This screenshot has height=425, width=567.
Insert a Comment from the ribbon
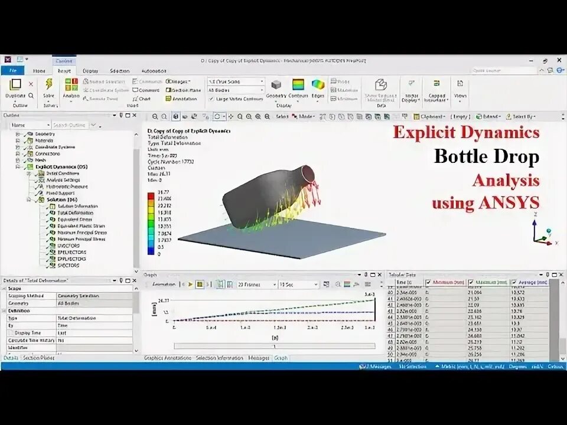(146, 90)
